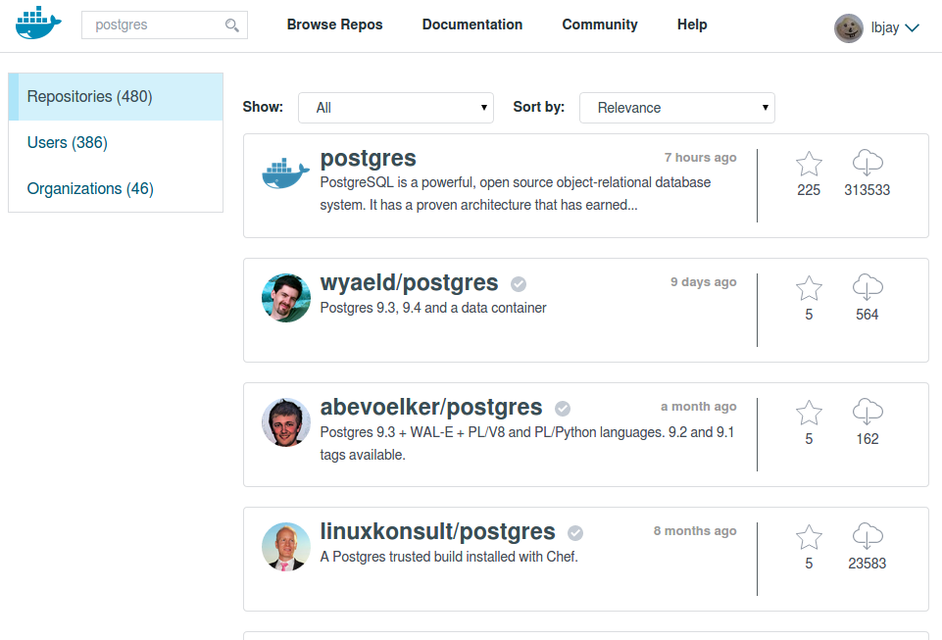Screen dimensions: 942x640
Task: Click download cloud icon for linuxkonsult/postgres
Action: (868, 535)
